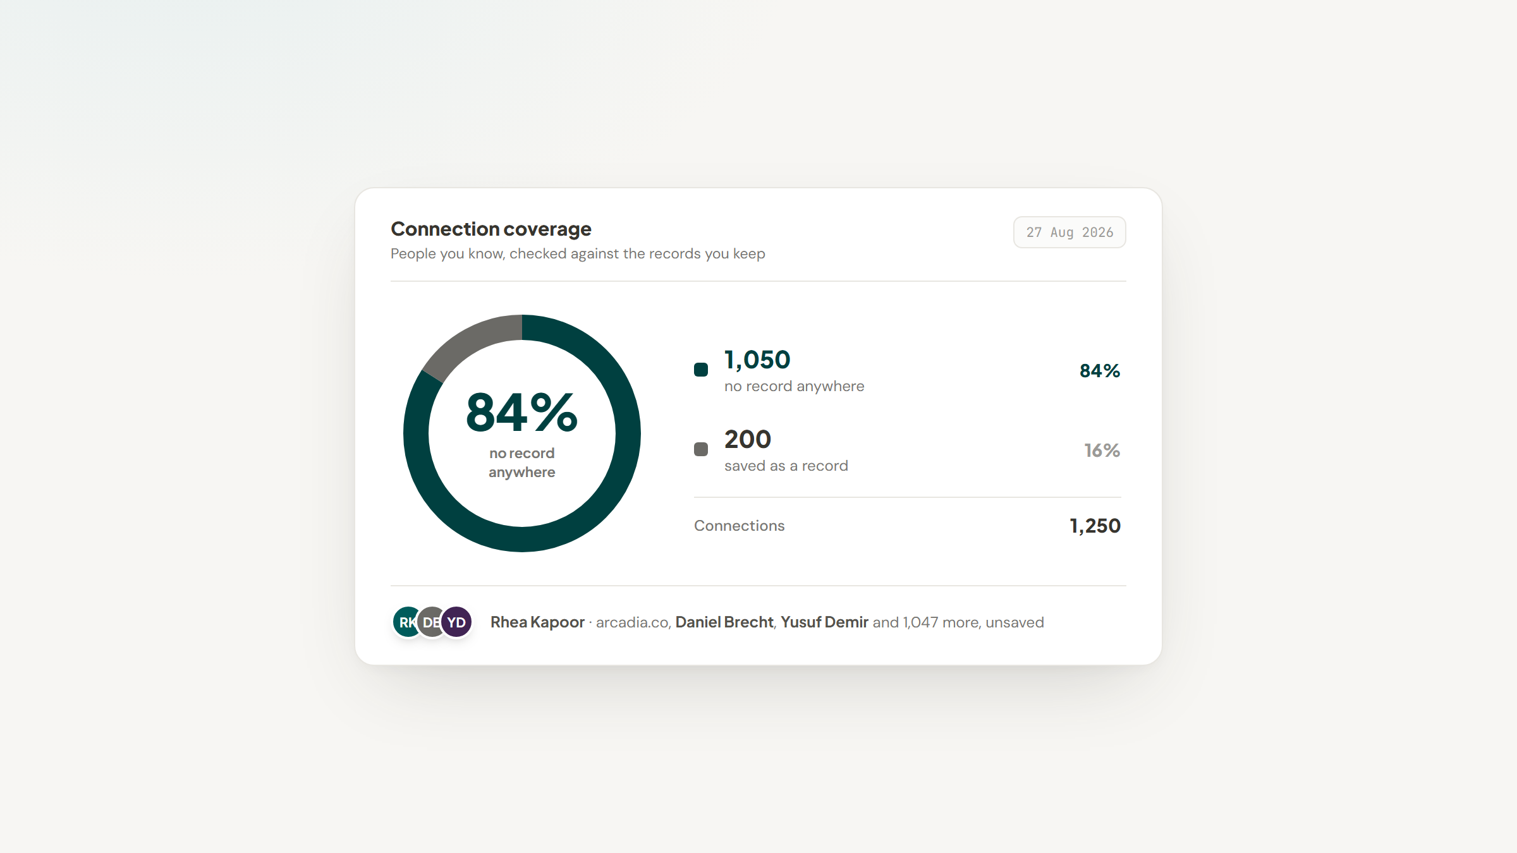Click the Connections total 1,250 value
This screenshot has height=853, width=1517.
click(1095, 526)
